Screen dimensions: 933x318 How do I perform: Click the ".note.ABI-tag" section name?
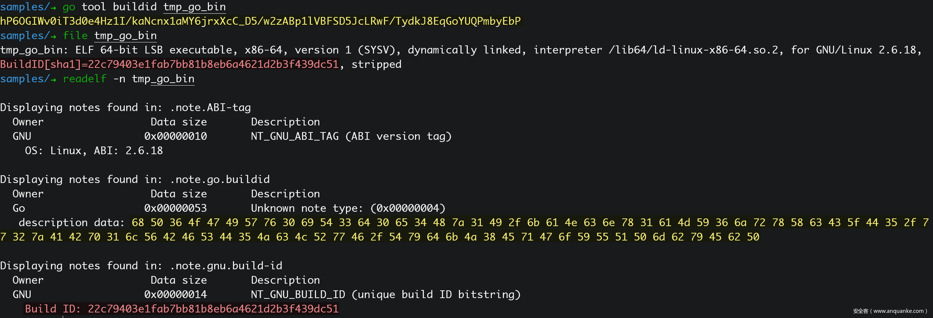[x=210, y=108]
